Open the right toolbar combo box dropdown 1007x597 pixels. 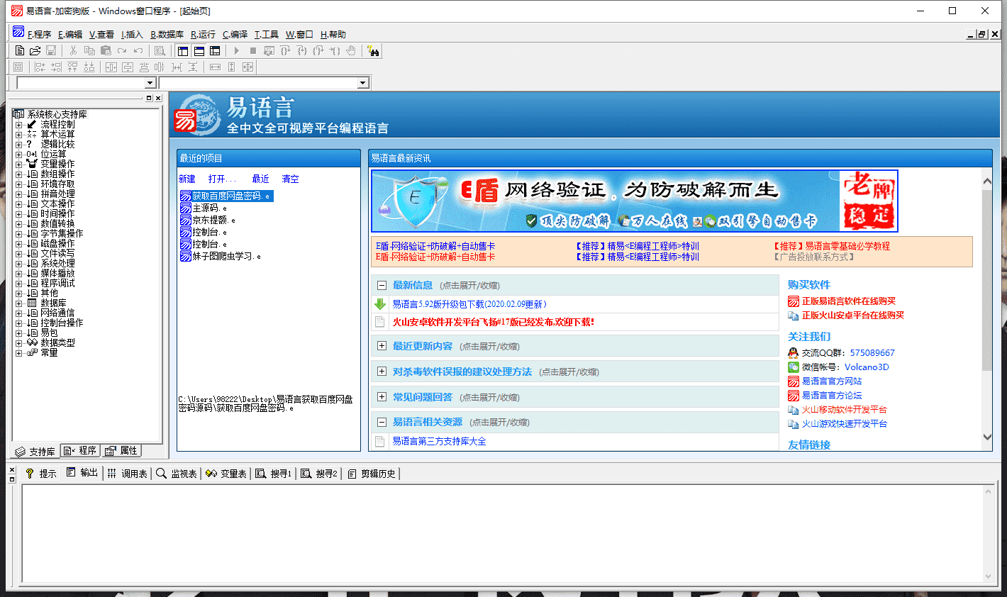363,83
